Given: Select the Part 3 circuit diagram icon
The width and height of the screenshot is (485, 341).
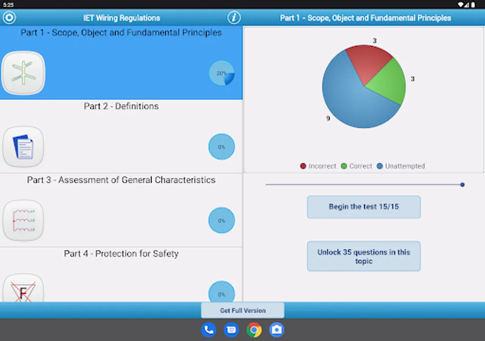Looking at the screenshot, I should click(23, 221).
